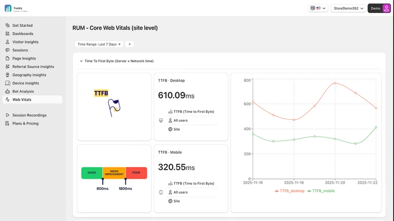
Task: Click the orange NEEDS IMPROVEMENT segment
Action: click(x=114, y=173)
